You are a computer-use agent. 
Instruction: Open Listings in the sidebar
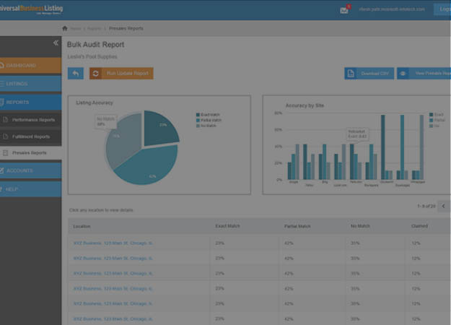point(31,84)
